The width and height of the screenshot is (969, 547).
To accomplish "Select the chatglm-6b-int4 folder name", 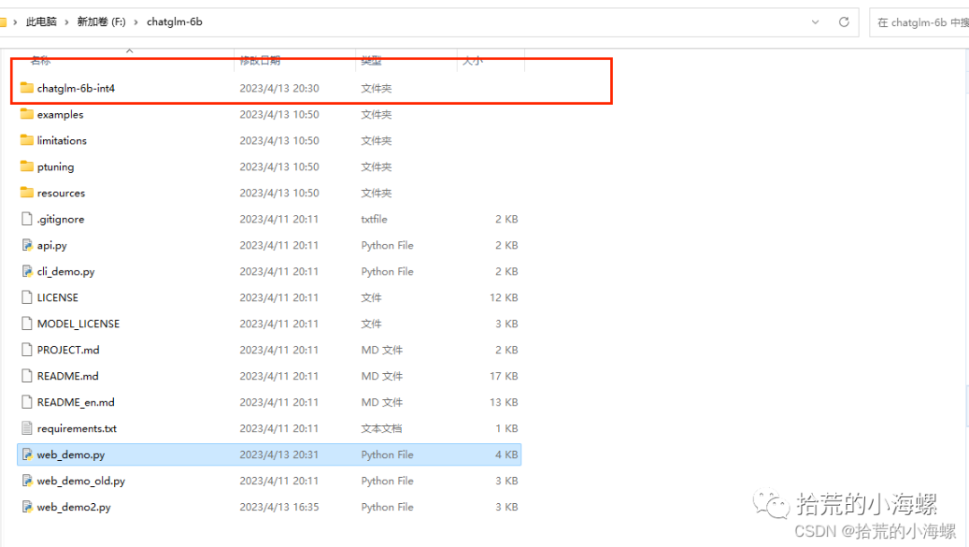I will 76,88.
